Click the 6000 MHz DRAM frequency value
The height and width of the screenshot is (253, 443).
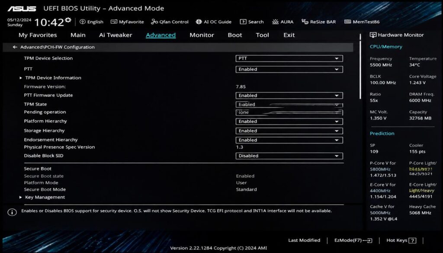tap(420, 100)
